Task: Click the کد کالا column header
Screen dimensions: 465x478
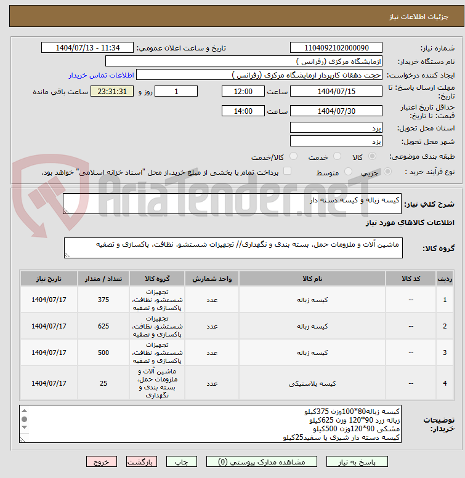Action: pos(410,279)
